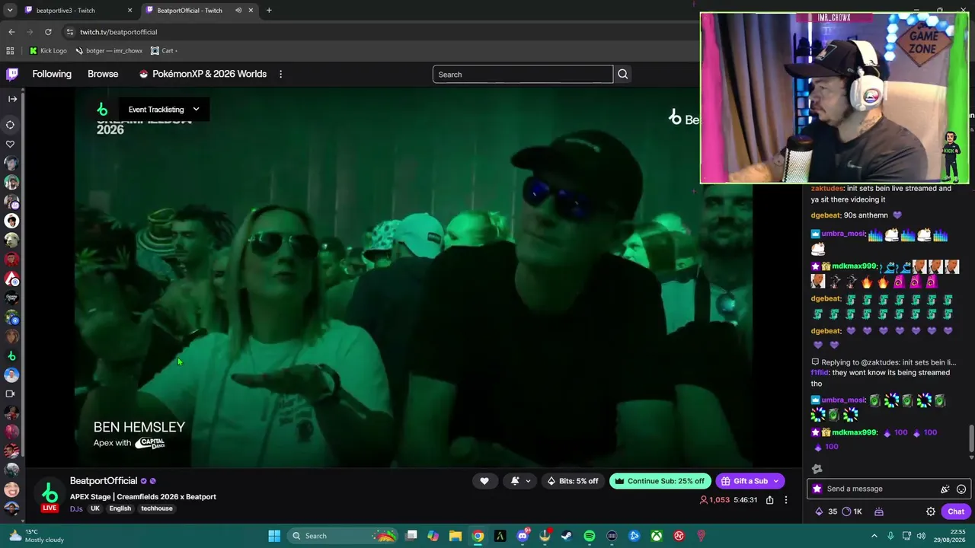Open PokémonXP & 2026 Worlds link

(203, 74)
